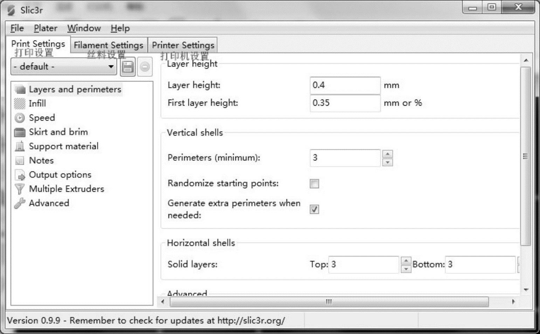The width and height of the screenshot is (540, 334).
Task: Click the First layer height input field
Action: pos(345,103)
